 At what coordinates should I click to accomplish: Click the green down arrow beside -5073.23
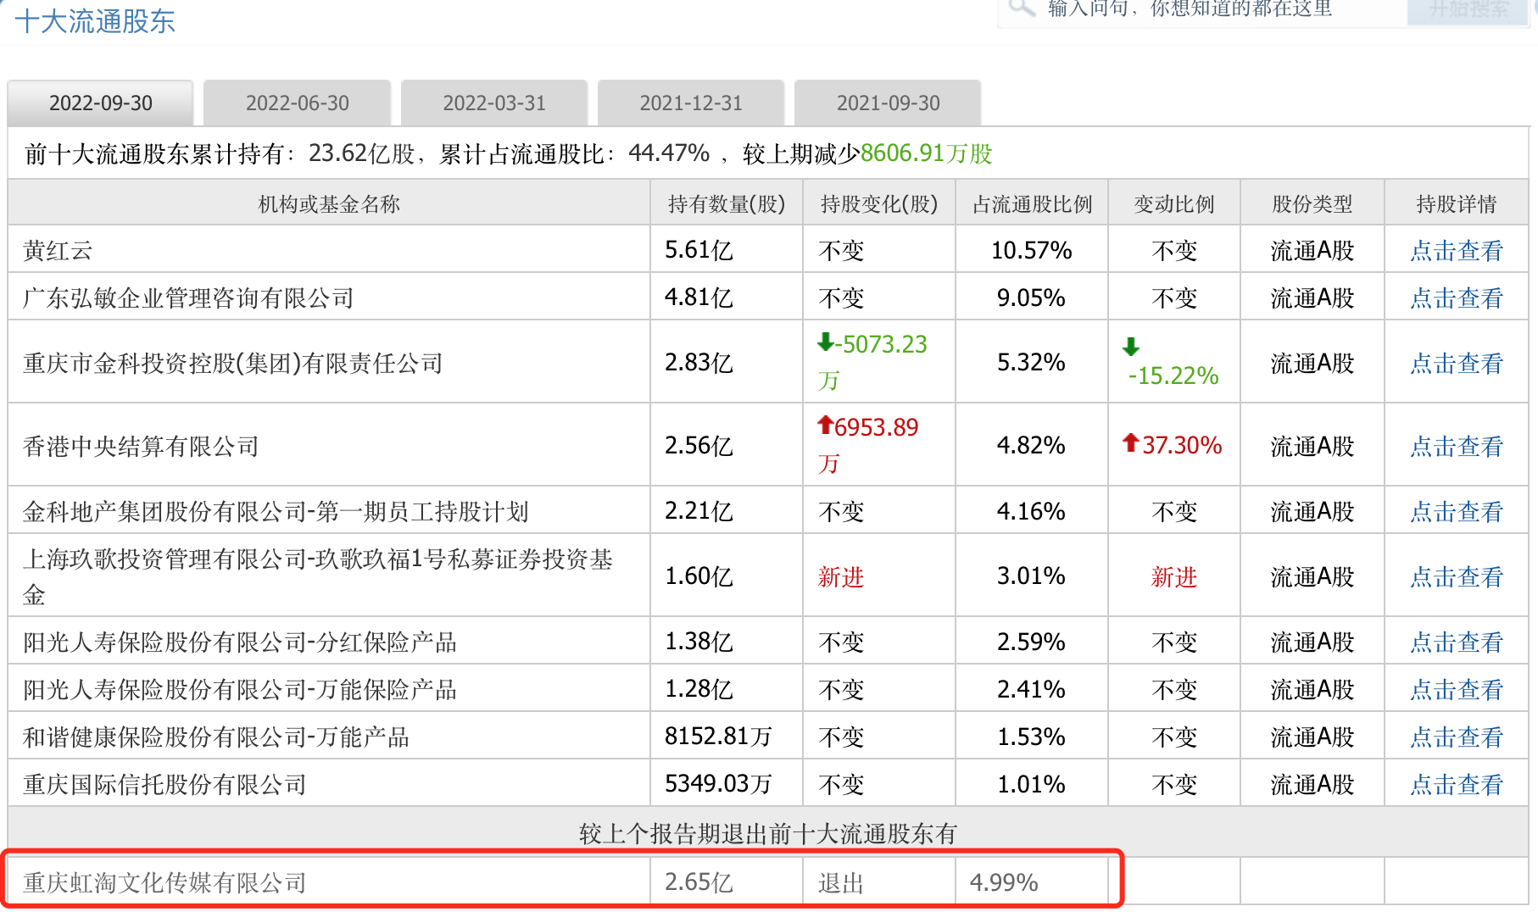(x=825, y=342)
